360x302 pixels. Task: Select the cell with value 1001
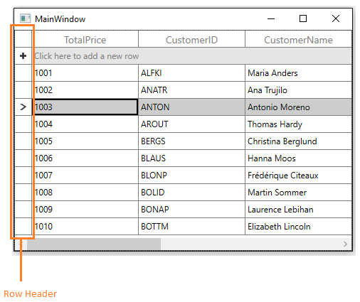(x=85, y=73)
